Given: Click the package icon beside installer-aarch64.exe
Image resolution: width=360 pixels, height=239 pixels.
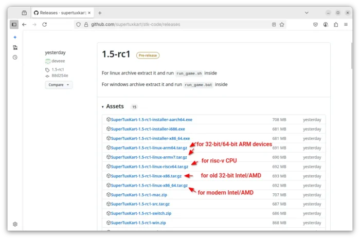Looking at the screenshot, I should 109,119.
